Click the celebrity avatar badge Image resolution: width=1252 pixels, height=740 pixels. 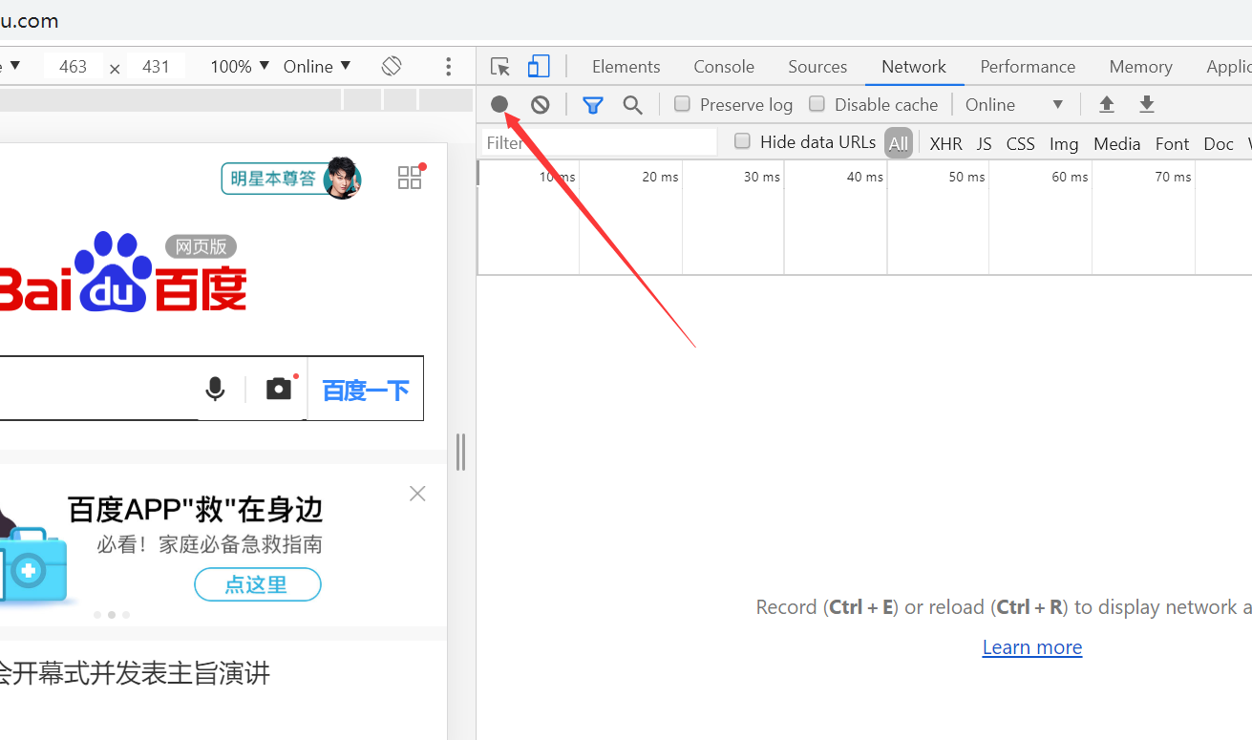(342, 178)
